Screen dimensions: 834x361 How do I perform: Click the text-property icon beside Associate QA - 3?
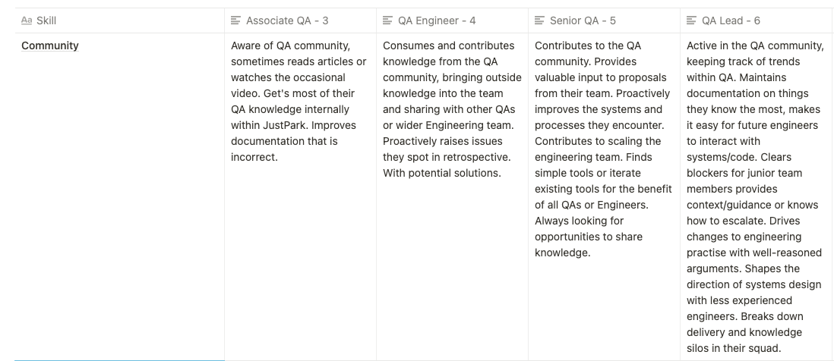click(x=236, y=21)
